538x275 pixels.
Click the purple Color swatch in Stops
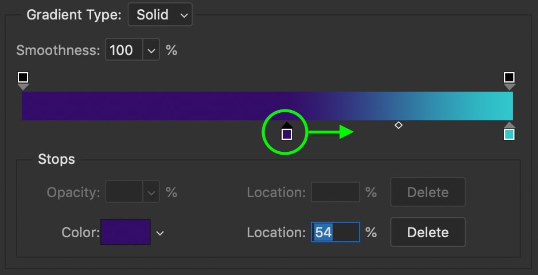[x=126, y=232]
